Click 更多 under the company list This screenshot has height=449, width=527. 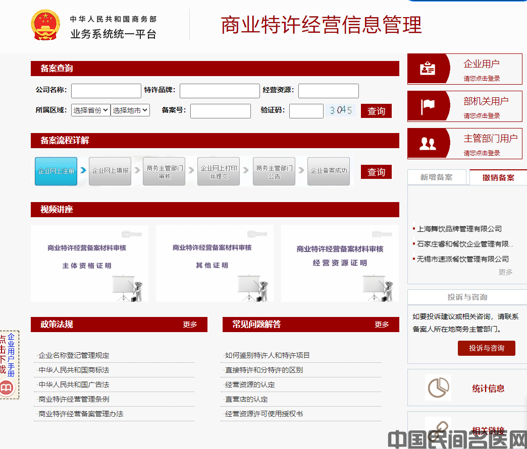505,272
